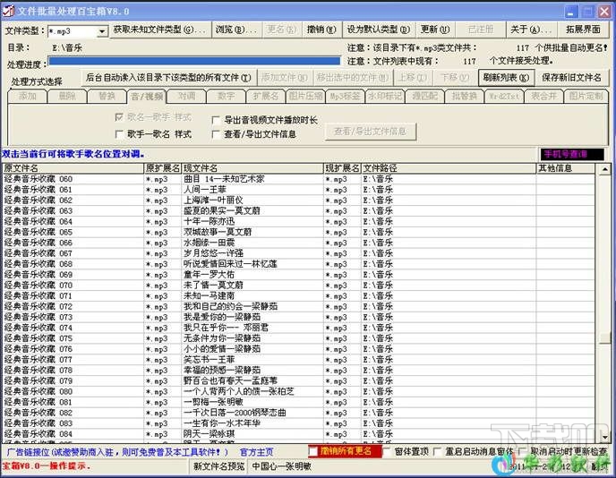Open the Mp3标签 tab
Viewport: 616px width, 478px height.
click(x=345, y=97)
